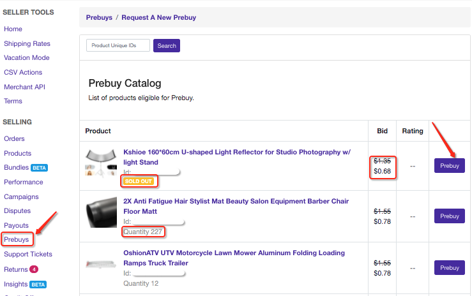Click the Prebuys breadcrumb link

tap(98, 17)
